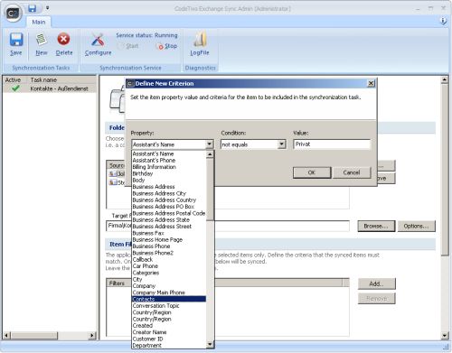452x353 pixels.
Task: Select Conversation Topic in the list
Action: pos(169,306)
